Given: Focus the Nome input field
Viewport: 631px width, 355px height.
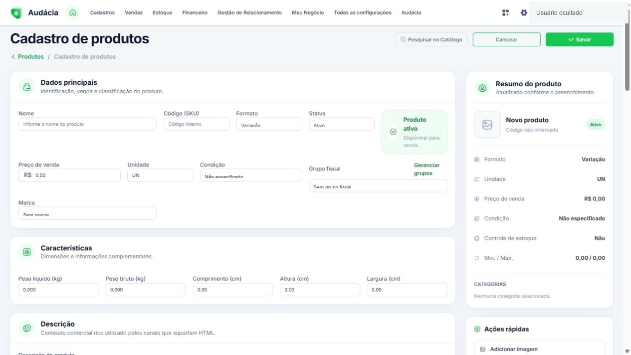Looking at the screenshot, I should coord(87,124).
